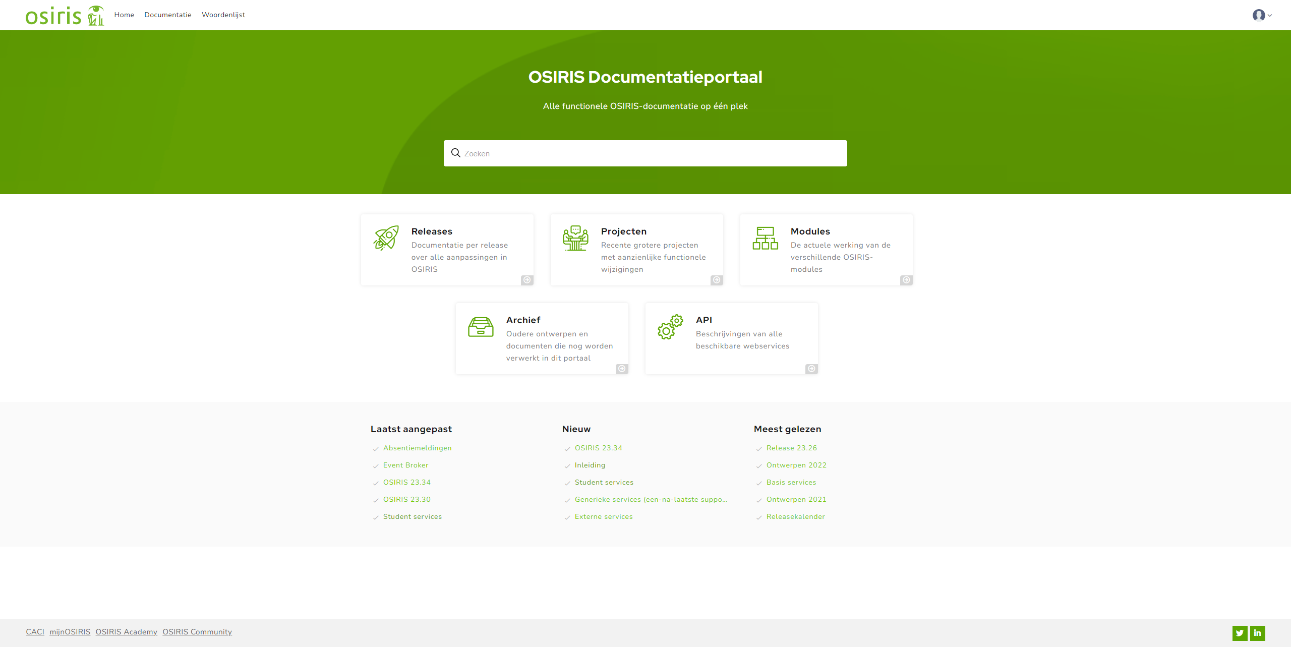Screen dimensions: 1291x647
Task: Open the Inleiding link
Action: point(590,465)
